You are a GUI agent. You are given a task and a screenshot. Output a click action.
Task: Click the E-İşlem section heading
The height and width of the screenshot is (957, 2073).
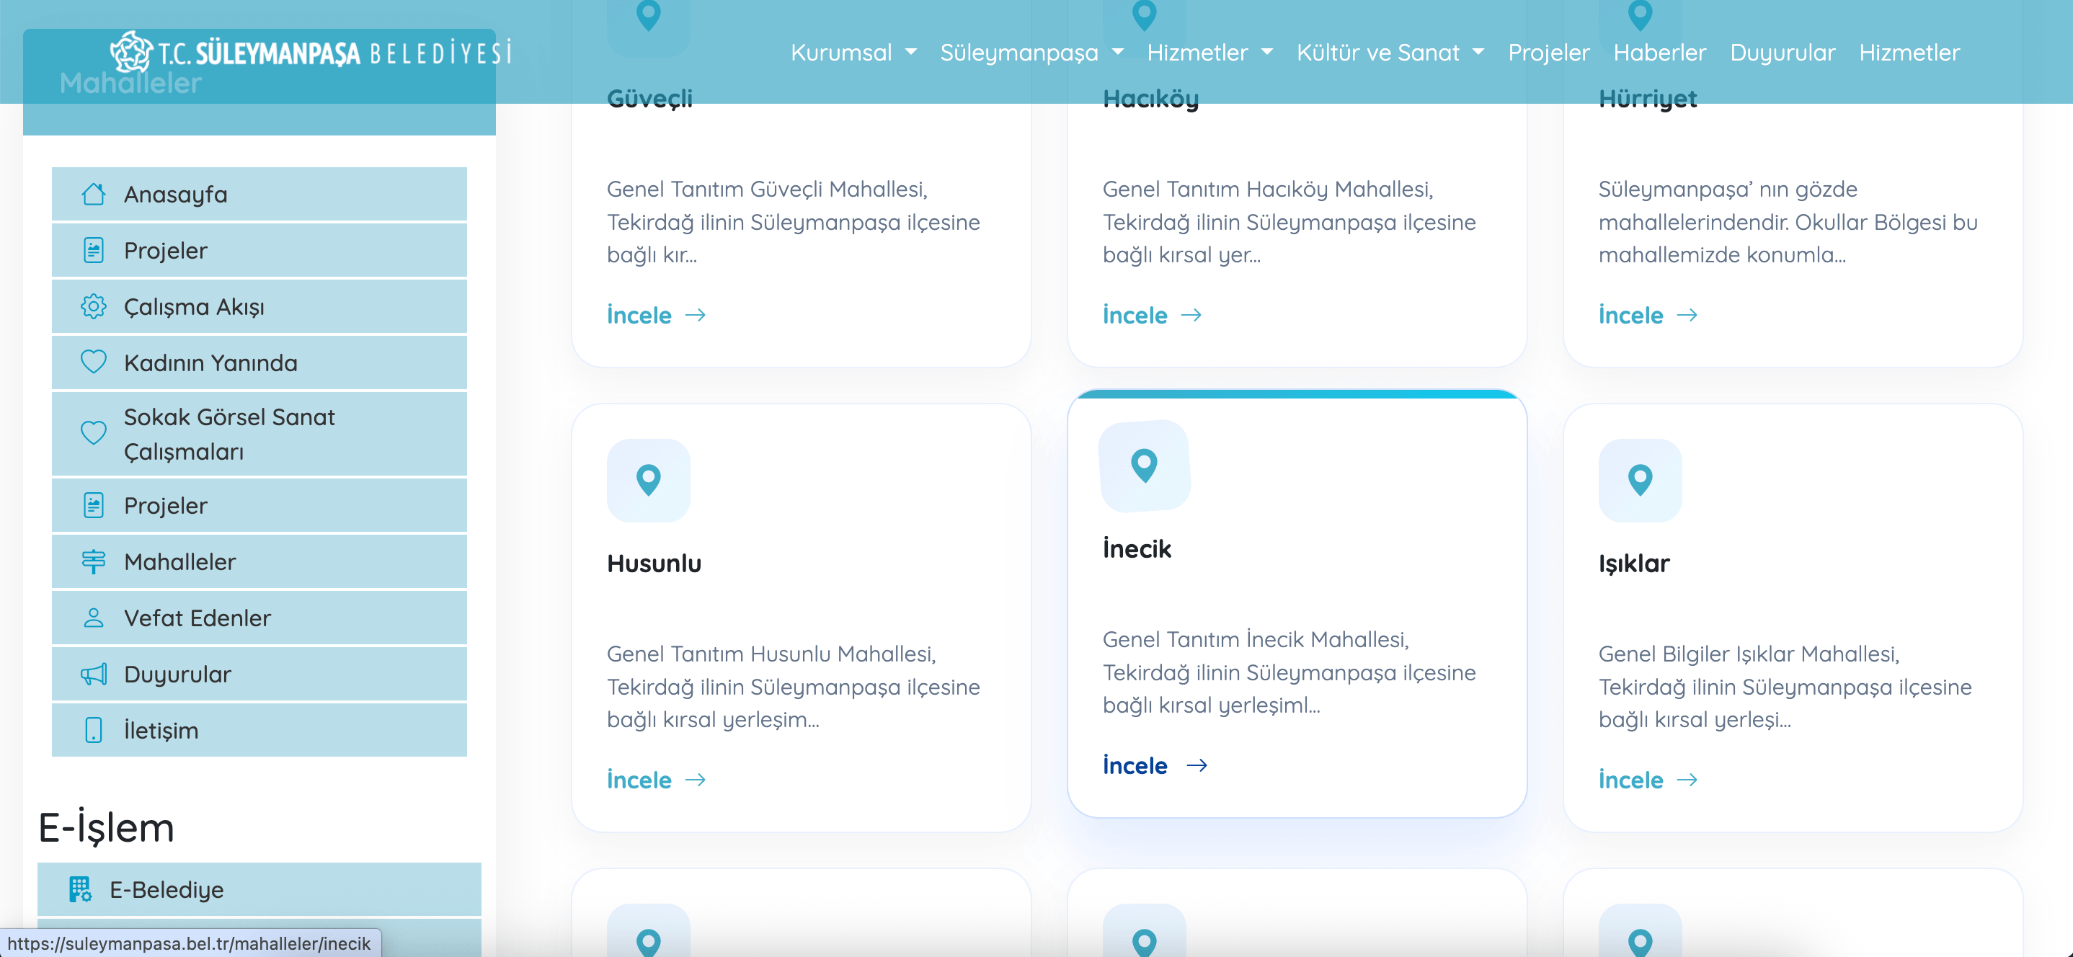tap(106, 827)
